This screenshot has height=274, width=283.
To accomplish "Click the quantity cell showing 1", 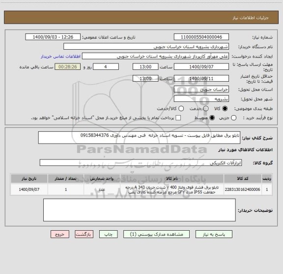I will pyautogui.click(x=66, y=189).
